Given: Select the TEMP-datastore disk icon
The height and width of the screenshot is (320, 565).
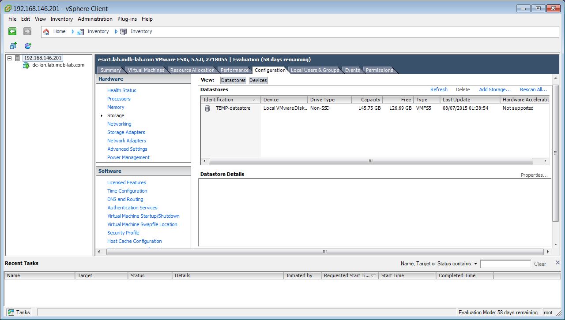Looking at the screenshot, I should pos(207,108).
